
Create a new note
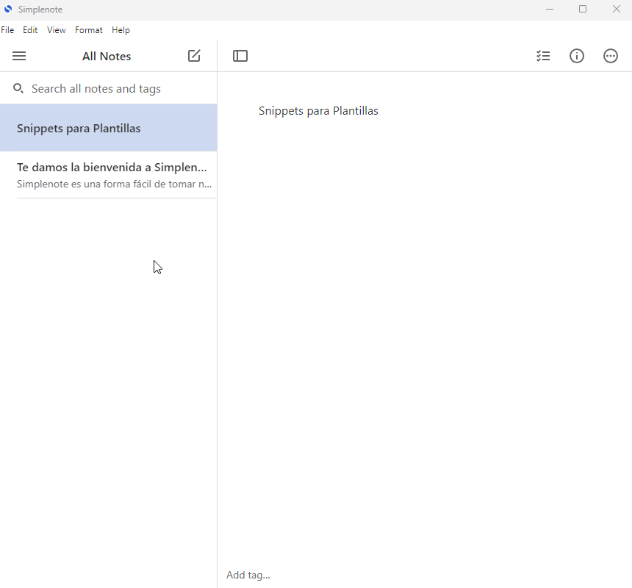[194, 56]
